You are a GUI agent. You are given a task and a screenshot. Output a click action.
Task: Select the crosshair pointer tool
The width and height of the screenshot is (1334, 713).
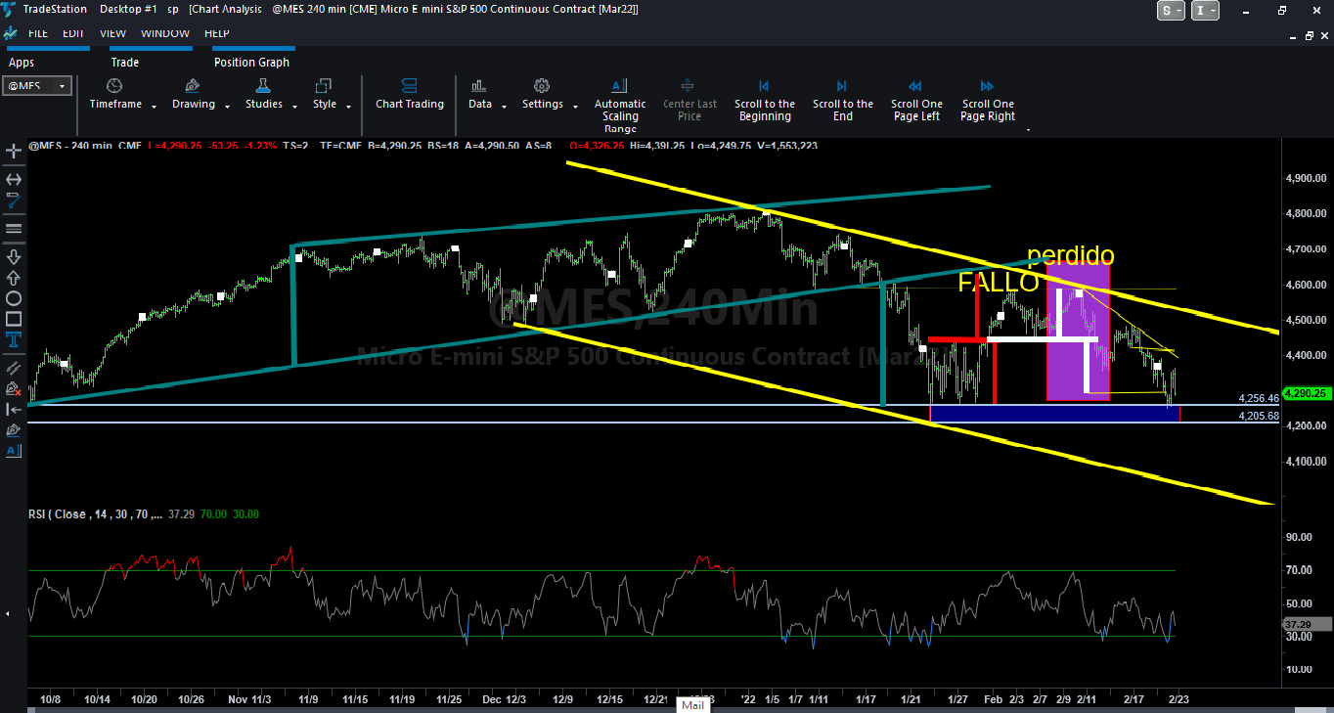coord(14,152)
